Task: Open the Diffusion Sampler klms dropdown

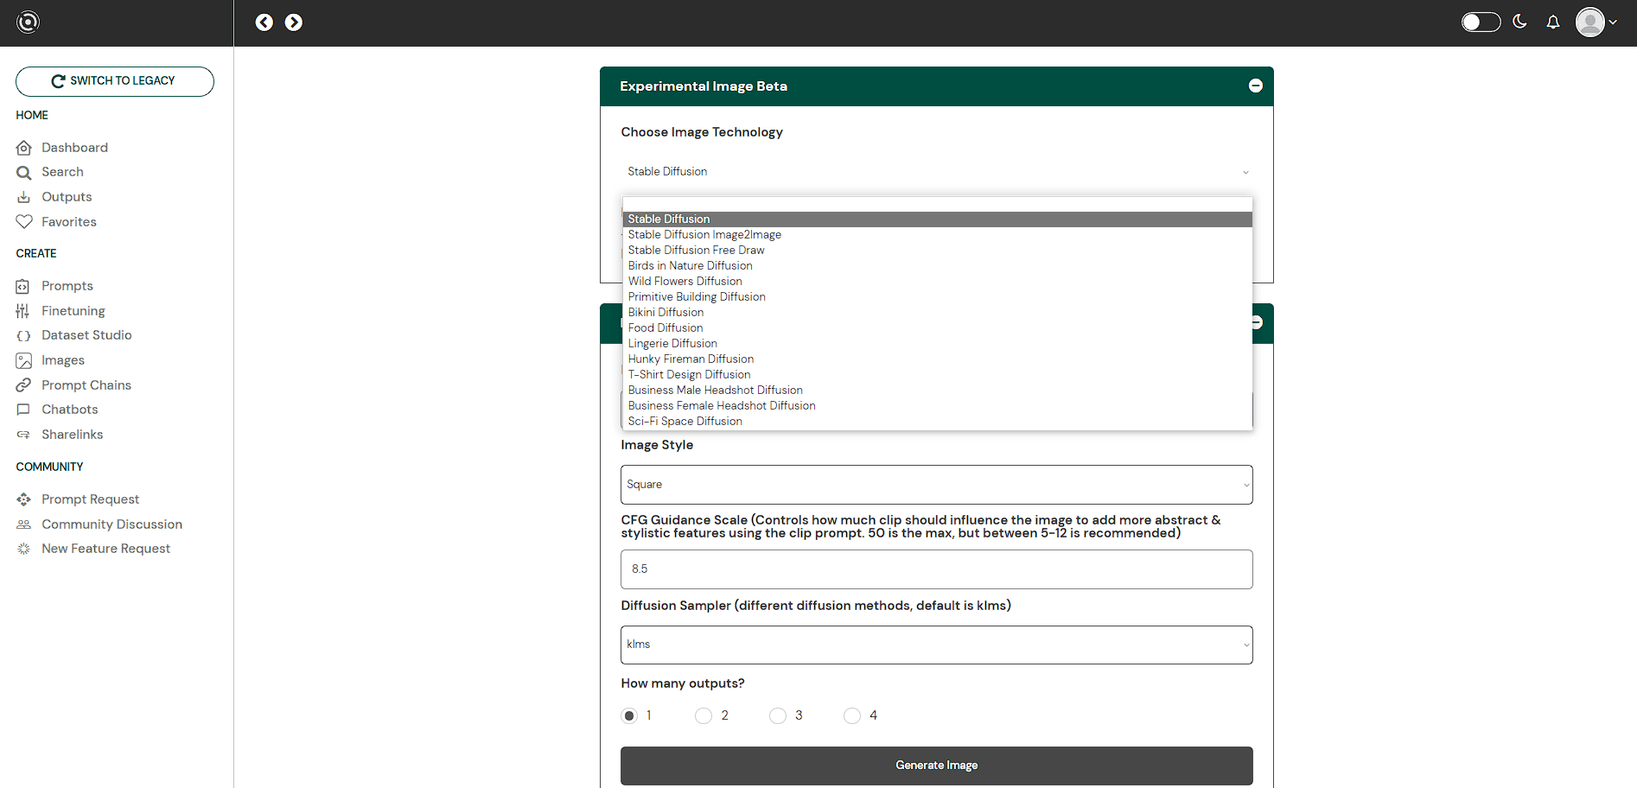Action: click(x=936, y=645)
